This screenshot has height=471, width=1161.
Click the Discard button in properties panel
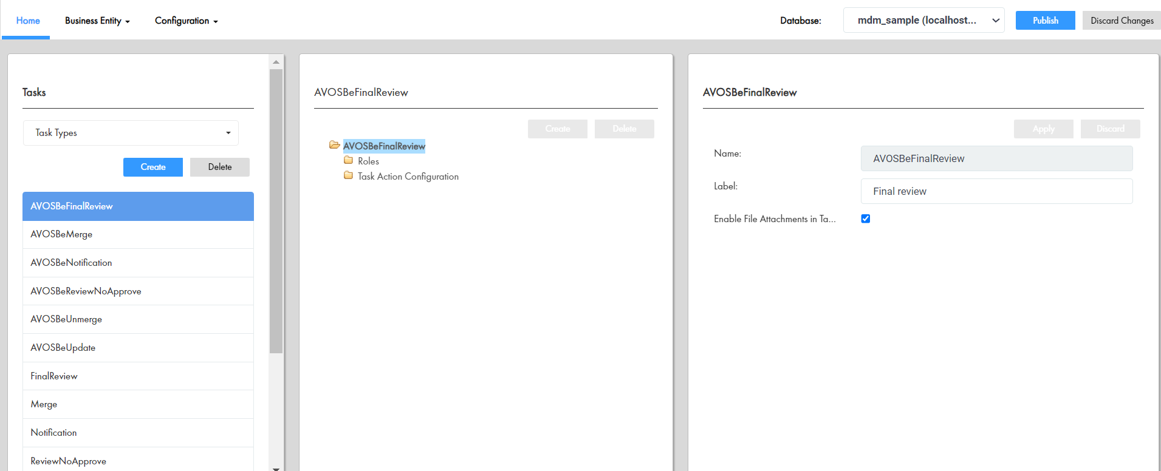pyautogui.click(x=1111, y=129)
